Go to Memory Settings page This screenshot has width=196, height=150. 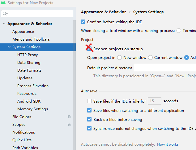tap(32, 109)
